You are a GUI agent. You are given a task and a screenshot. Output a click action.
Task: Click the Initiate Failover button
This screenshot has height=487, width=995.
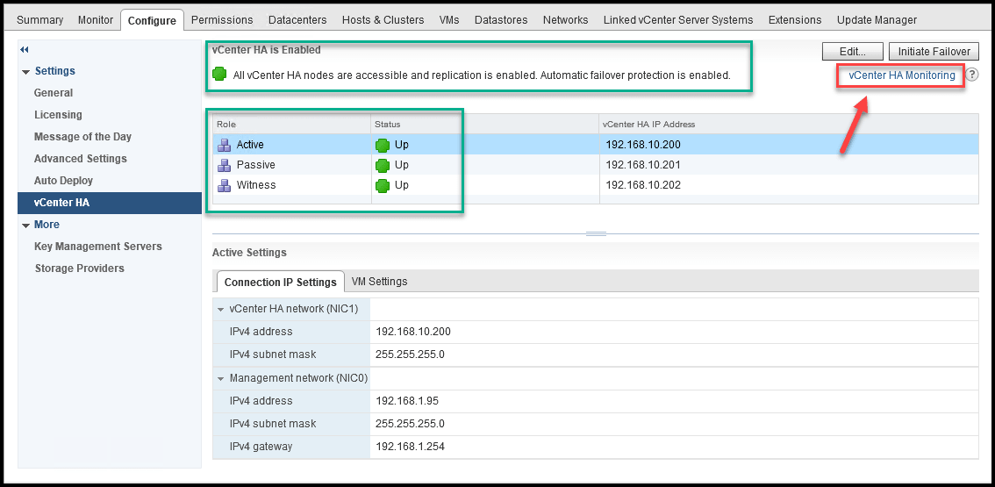pyautogui.click(x=934, y=52)
